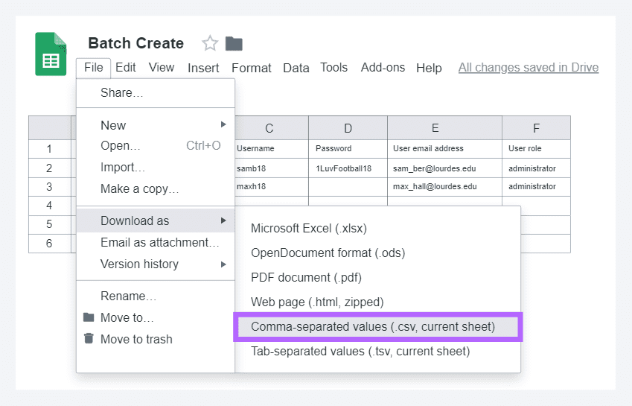Open the Insert menu
Image resolution: width=632 pixels, height=406 pixels.
[x=203, y=68]
